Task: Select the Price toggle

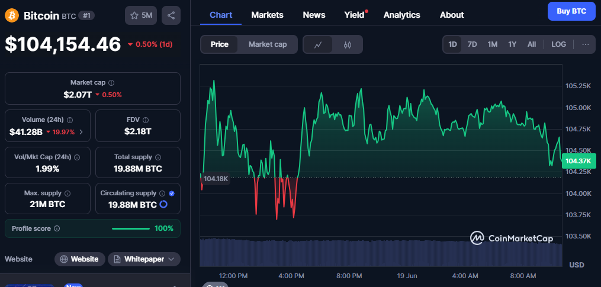Action: pyautogui.click(x=219, y=44)
